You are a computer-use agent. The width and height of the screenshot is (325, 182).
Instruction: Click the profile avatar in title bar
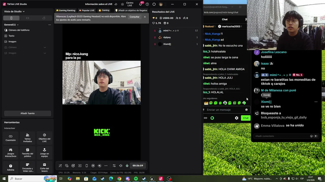click(x=161, y=4)
